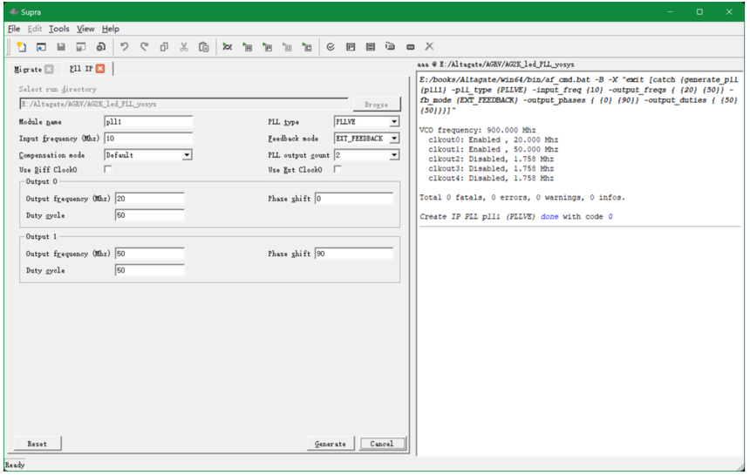Click the stacked device toolbar icon

click(x=391, y=47)
